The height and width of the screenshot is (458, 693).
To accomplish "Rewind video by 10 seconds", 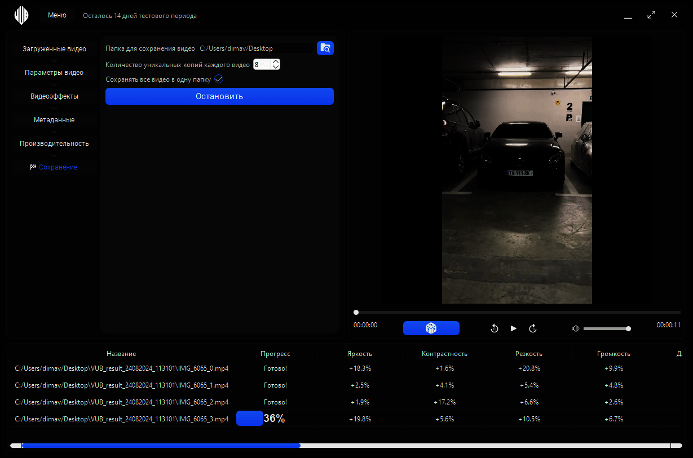I will (495, 328).
